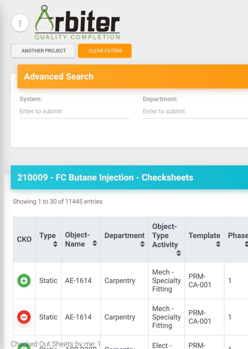Click the Arbiter Quality Completion logo
The image size is (248, 349).
(x=77, y=23)
